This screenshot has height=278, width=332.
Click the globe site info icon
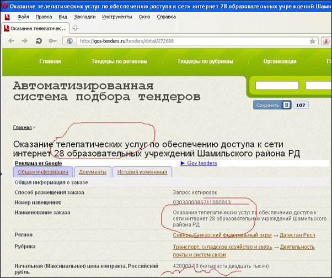pos(69,41)
